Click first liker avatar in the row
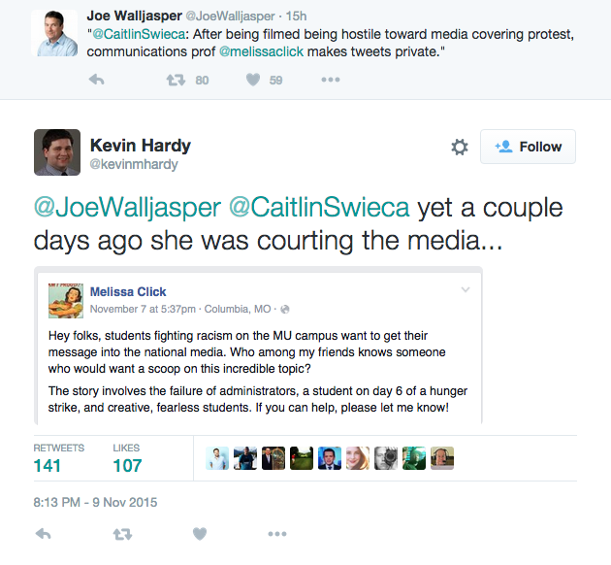The height and width of the screenshot is (565, 611). 217,458
